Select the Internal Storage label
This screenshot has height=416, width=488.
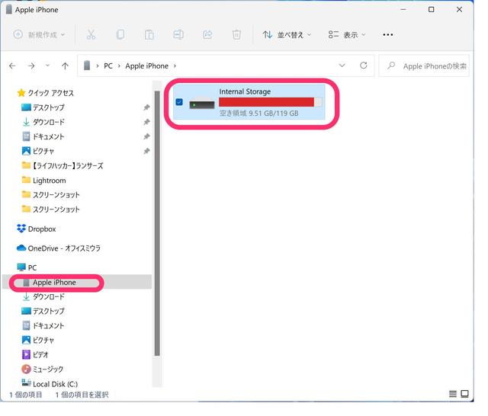coord(245,91)
